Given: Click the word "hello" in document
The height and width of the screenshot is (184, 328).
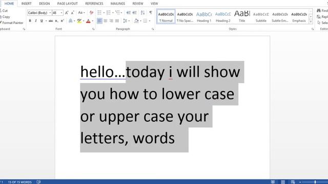Looking at the screenshot, I should click(97, 72).
